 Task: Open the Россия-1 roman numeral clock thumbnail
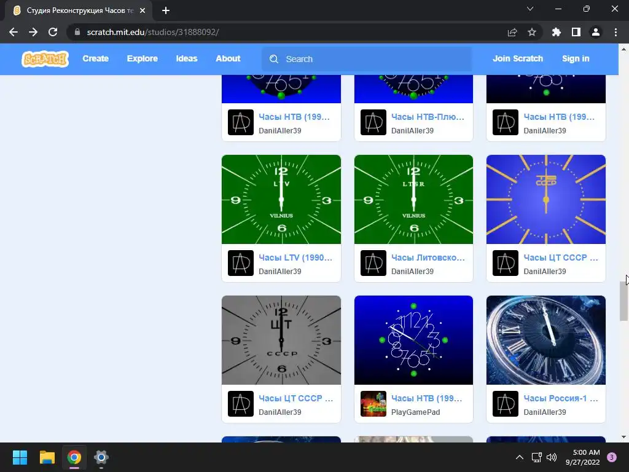click(x=546, y=340)
